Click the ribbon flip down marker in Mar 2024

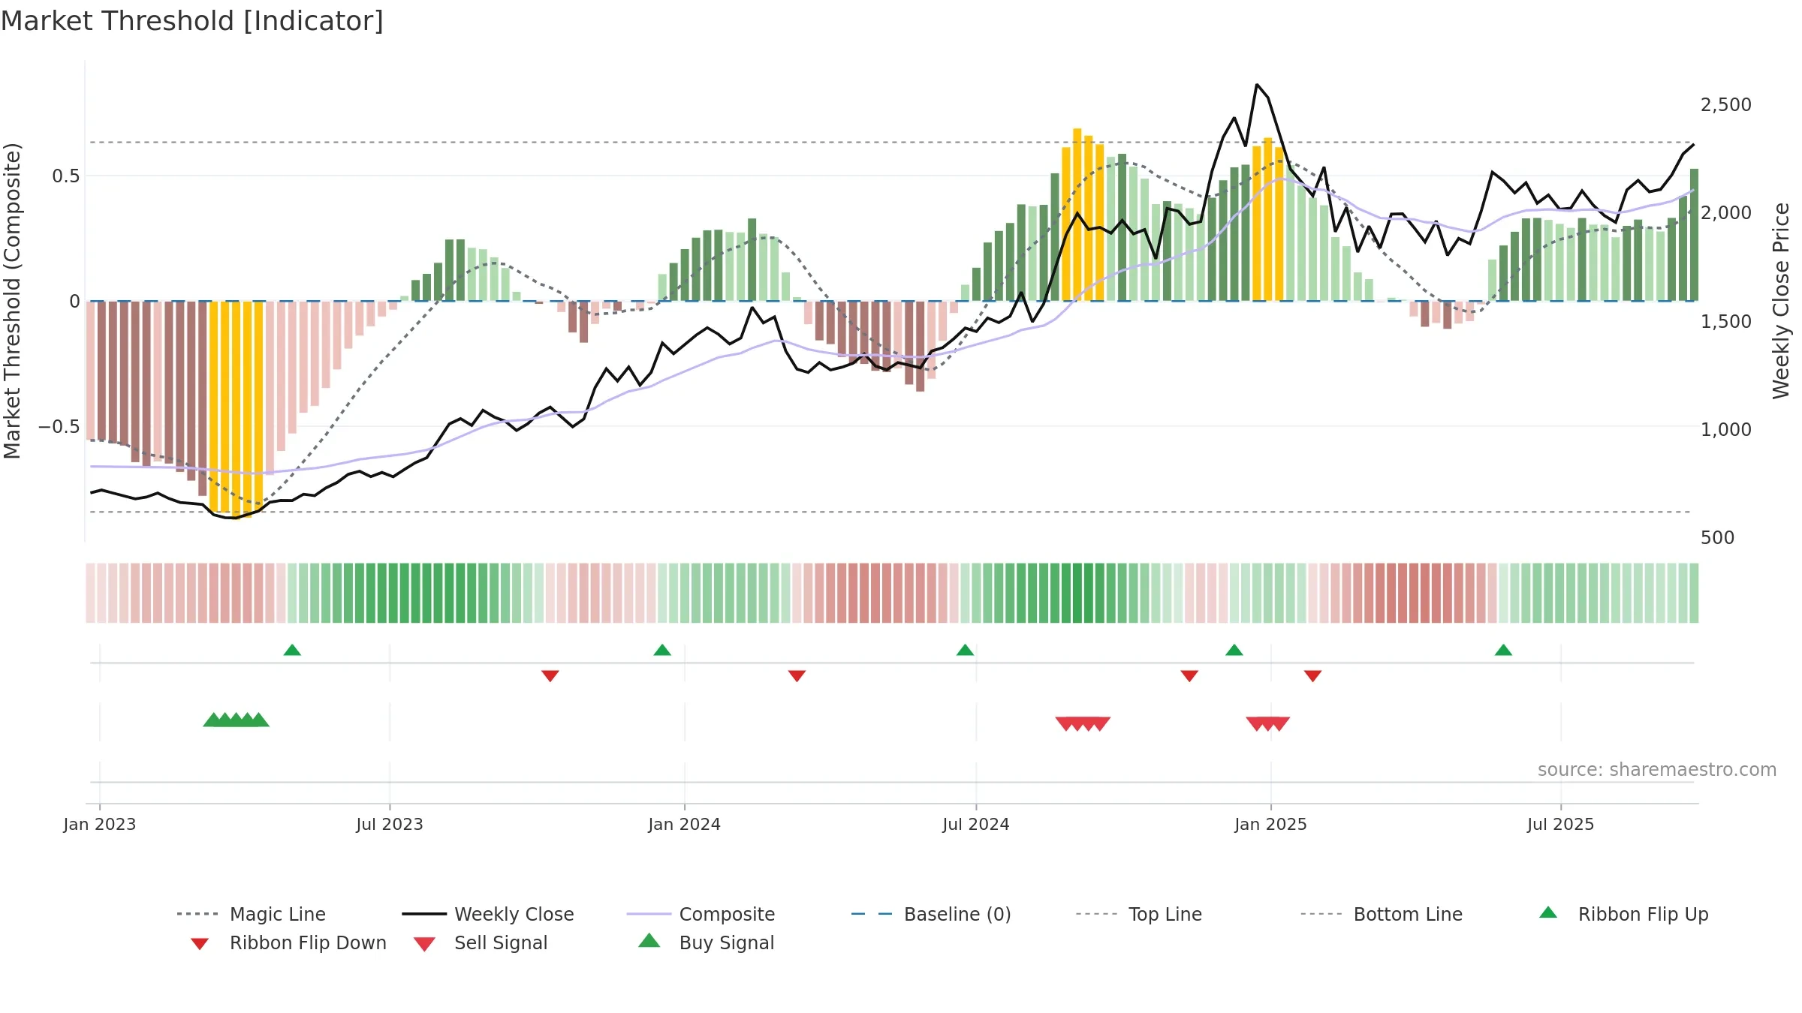pyautogui.click(x=797, y=676)
